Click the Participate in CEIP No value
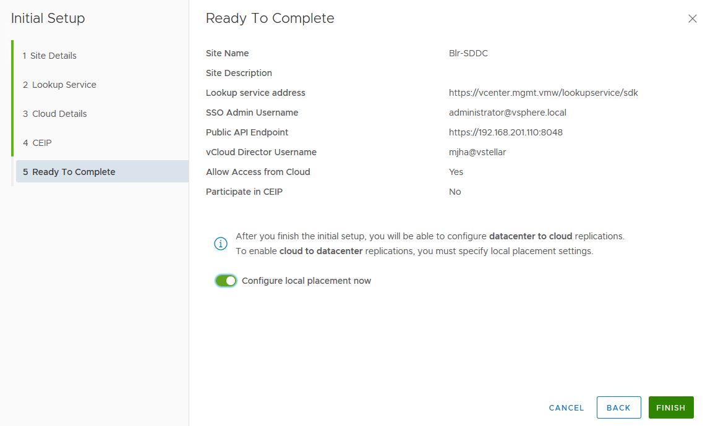The width and height of the screenshot is (705, 426). click(455, 192)
